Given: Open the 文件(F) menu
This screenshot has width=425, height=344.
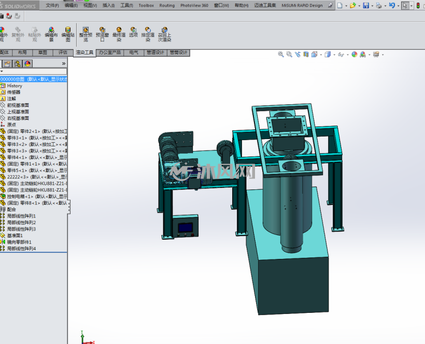Looking at the screenshot, I should 52,5.
